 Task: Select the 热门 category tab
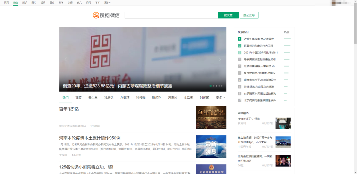coord(65,98)
